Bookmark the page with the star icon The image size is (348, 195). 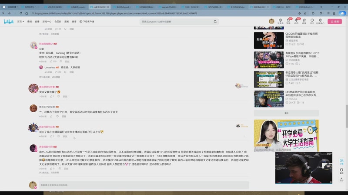[x=305, y=13]
